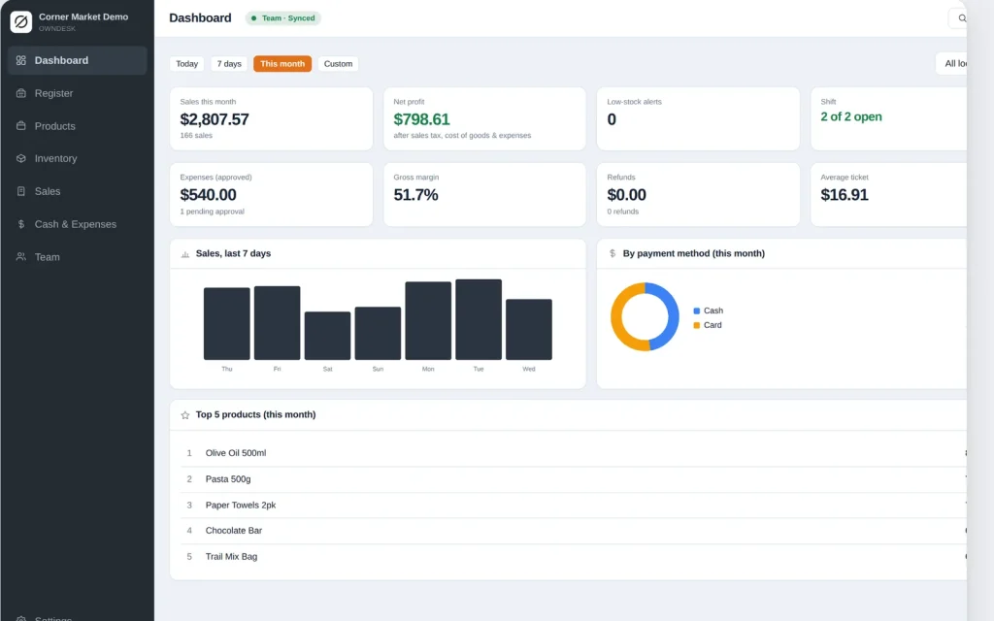Click the OwnDesk logo icon
The height and width of the screenshot is (621, 994).
pos(21,21)
